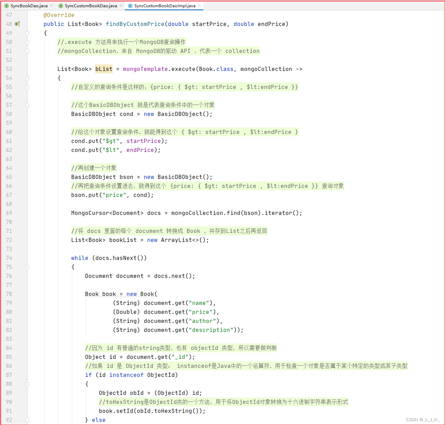The image size is (445, 425).
Task: Collapse the if-block fold marker at line 88
Action: click(x=27, y=384)
